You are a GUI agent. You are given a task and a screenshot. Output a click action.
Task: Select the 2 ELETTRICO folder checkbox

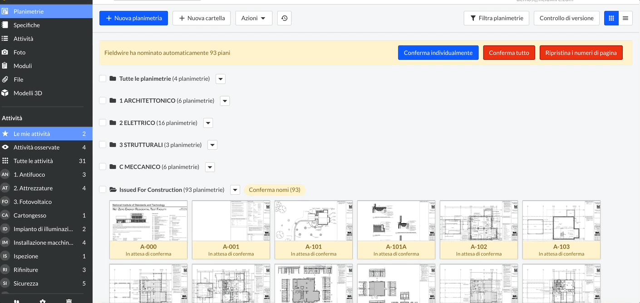coord(103,123)
